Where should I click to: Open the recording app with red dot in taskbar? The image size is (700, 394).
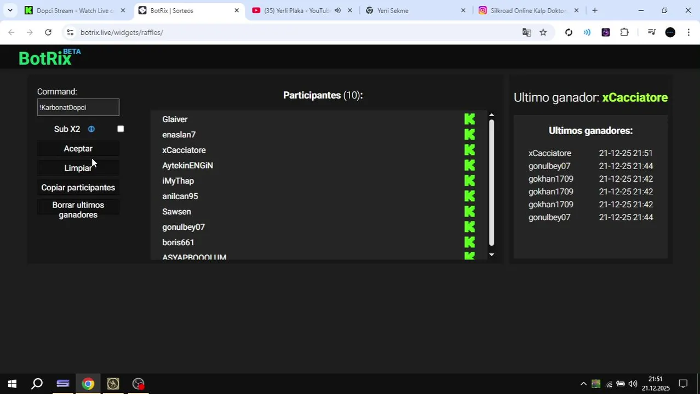(138, 384)
